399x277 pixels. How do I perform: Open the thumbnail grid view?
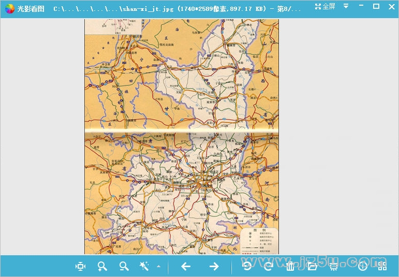coord(382,266)
